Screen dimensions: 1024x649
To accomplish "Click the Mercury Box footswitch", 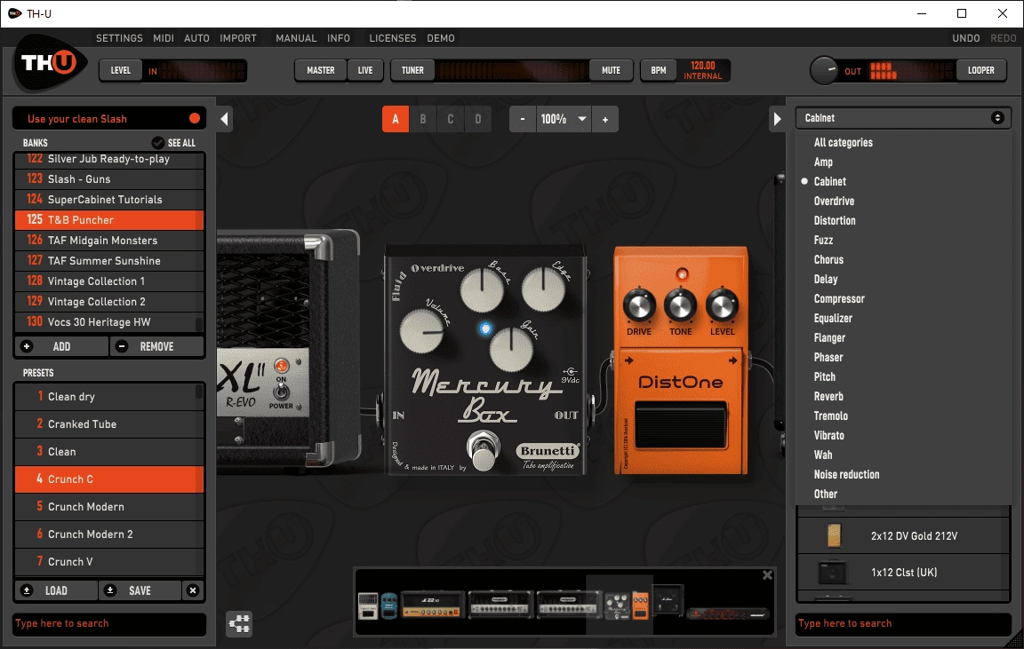I will (484, 451).
